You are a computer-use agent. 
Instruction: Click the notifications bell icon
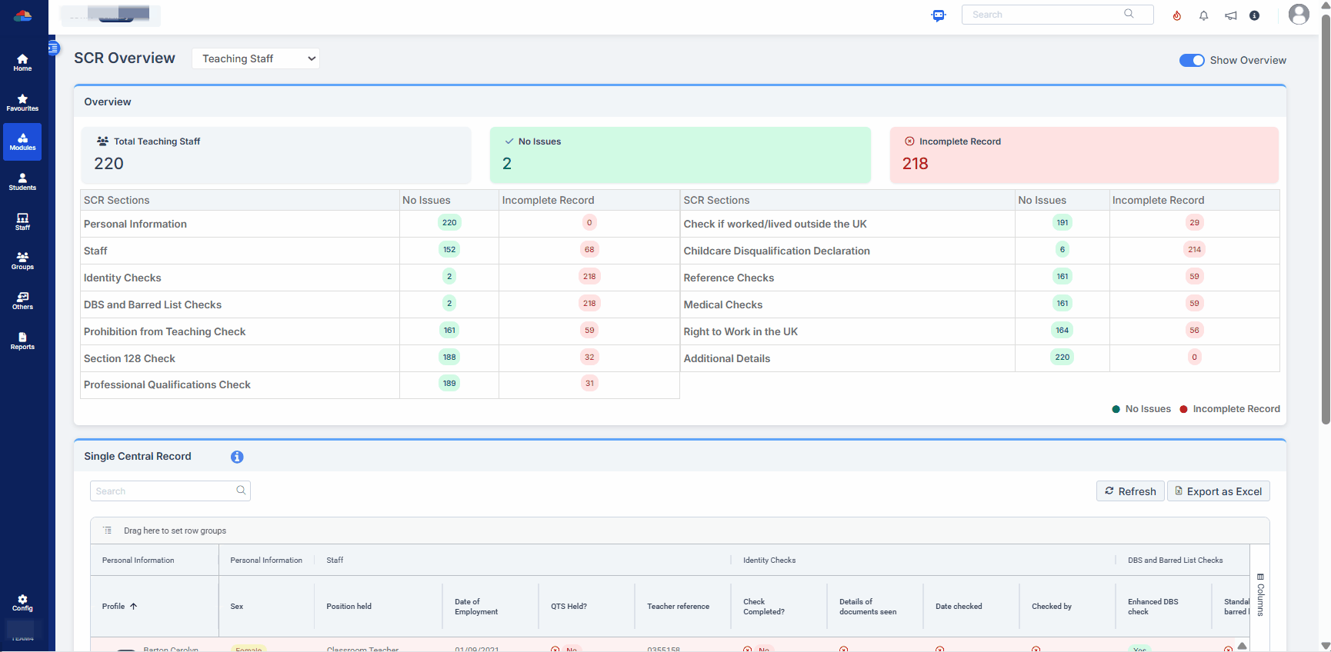click(1203, 15)
